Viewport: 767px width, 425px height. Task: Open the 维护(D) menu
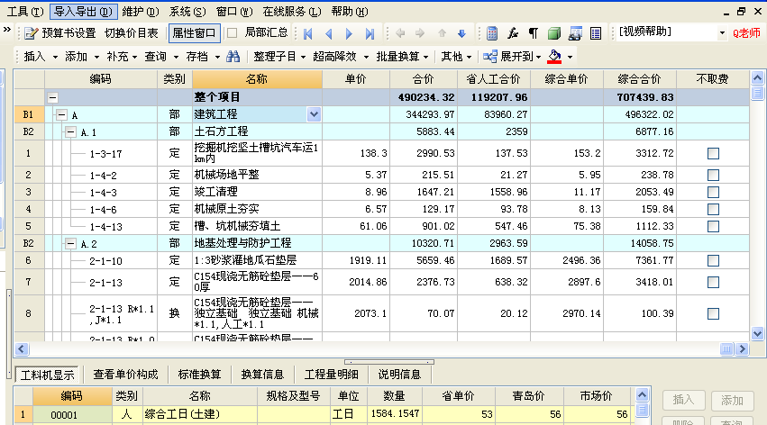141,11
